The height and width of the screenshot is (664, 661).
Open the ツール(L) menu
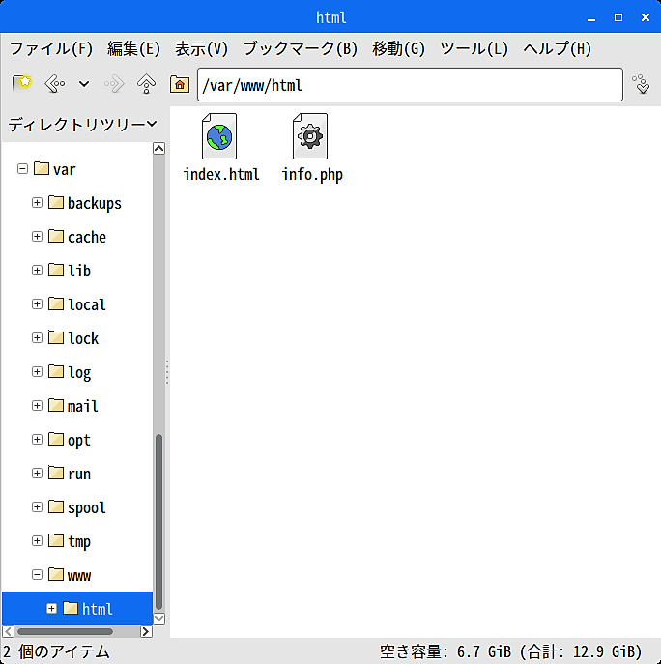[474, 48]
